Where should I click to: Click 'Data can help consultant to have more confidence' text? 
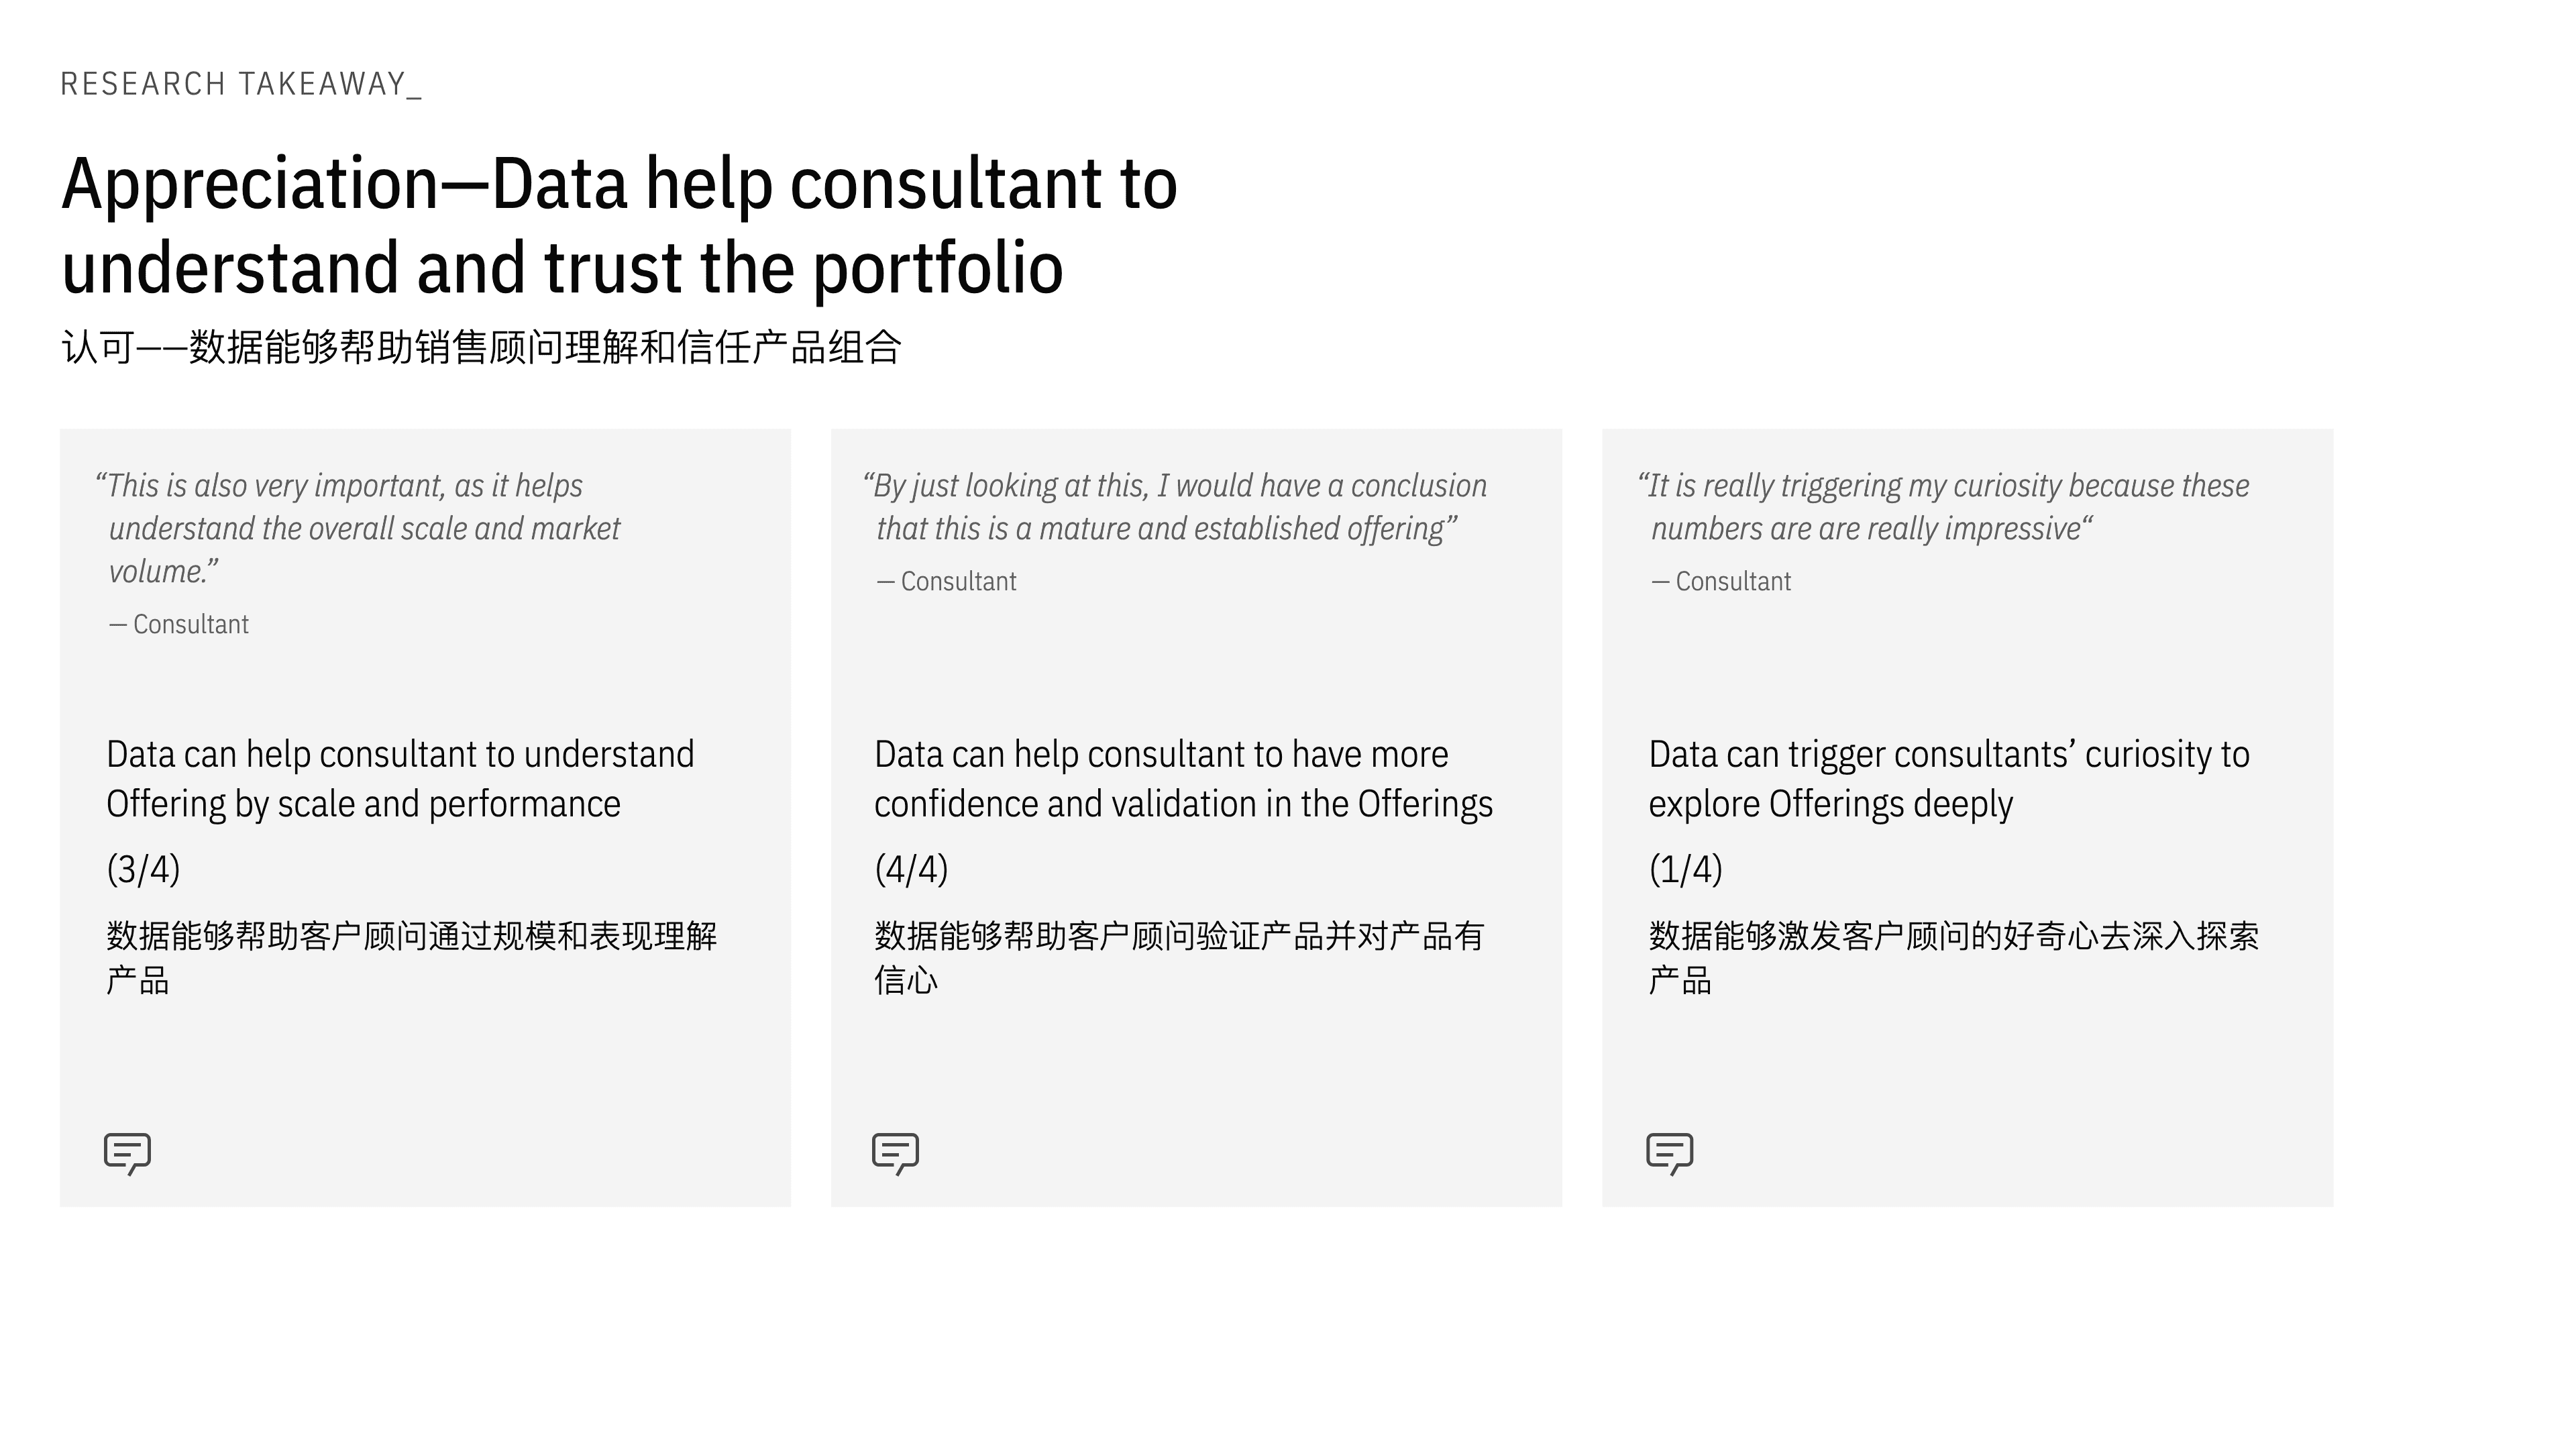coord(1183,779)
